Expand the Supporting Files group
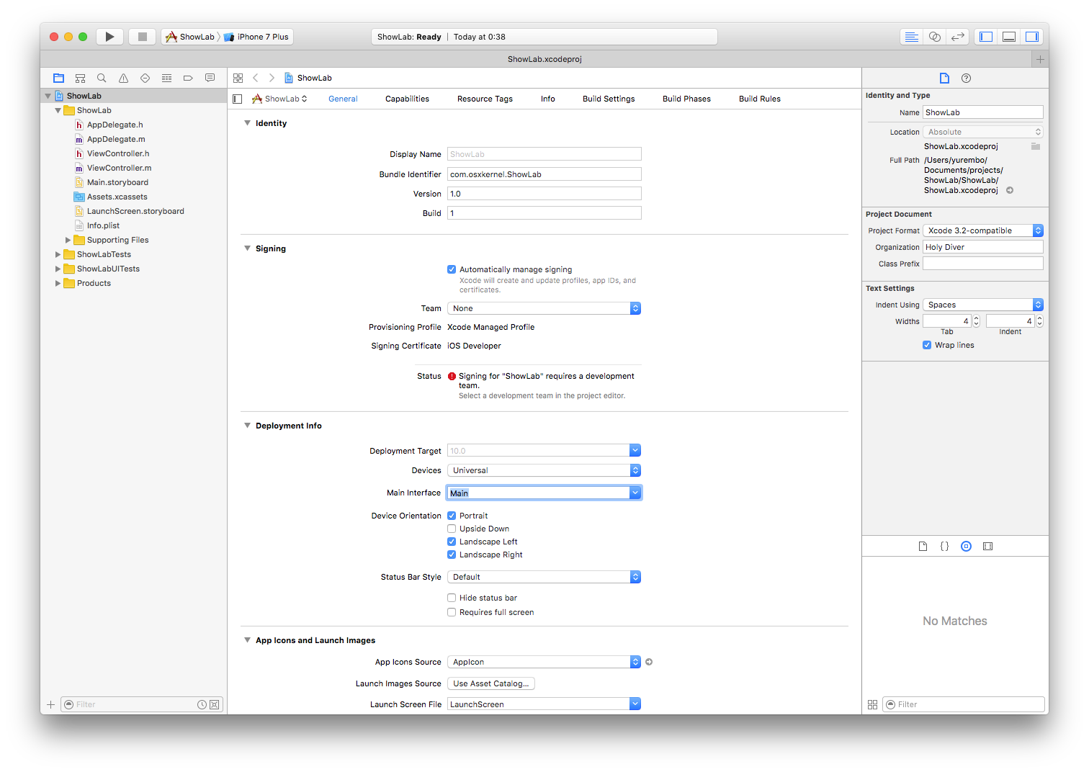Viewport: 1089px width, 772px height. [68, 240]
